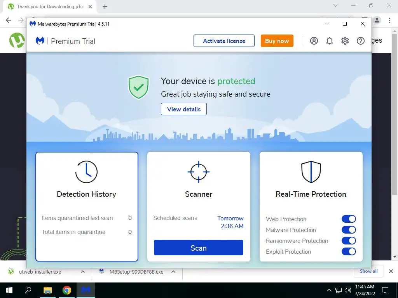Open the Chrome profile avatar
Viewport: 398px width, 298px height.
377,20
